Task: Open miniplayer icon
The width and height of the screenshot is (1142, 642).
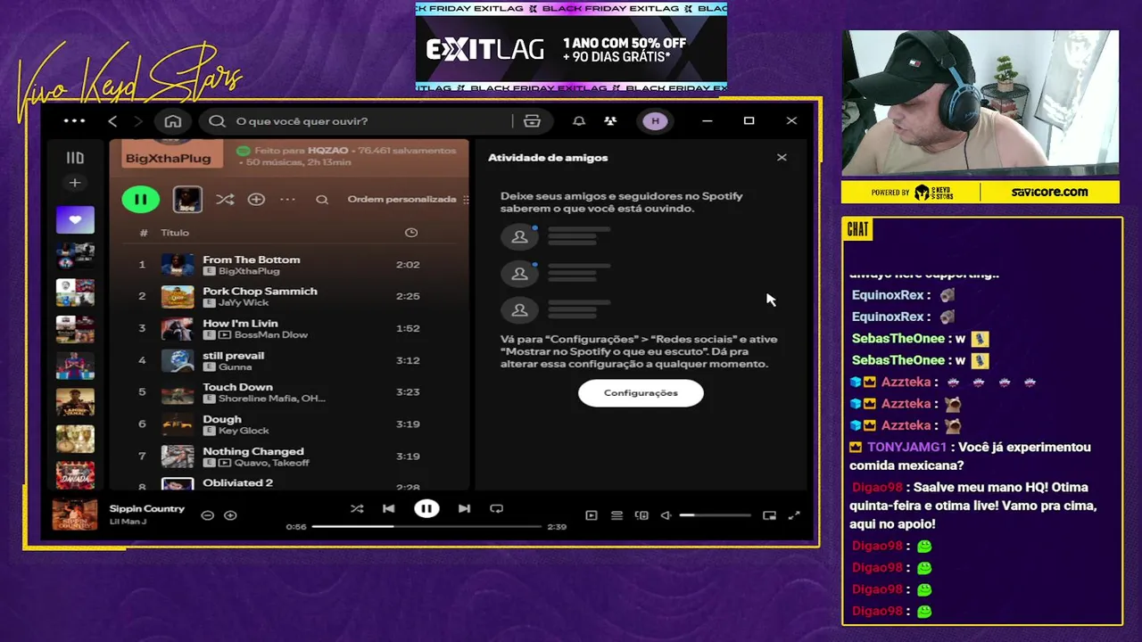Action: [769, 515]
